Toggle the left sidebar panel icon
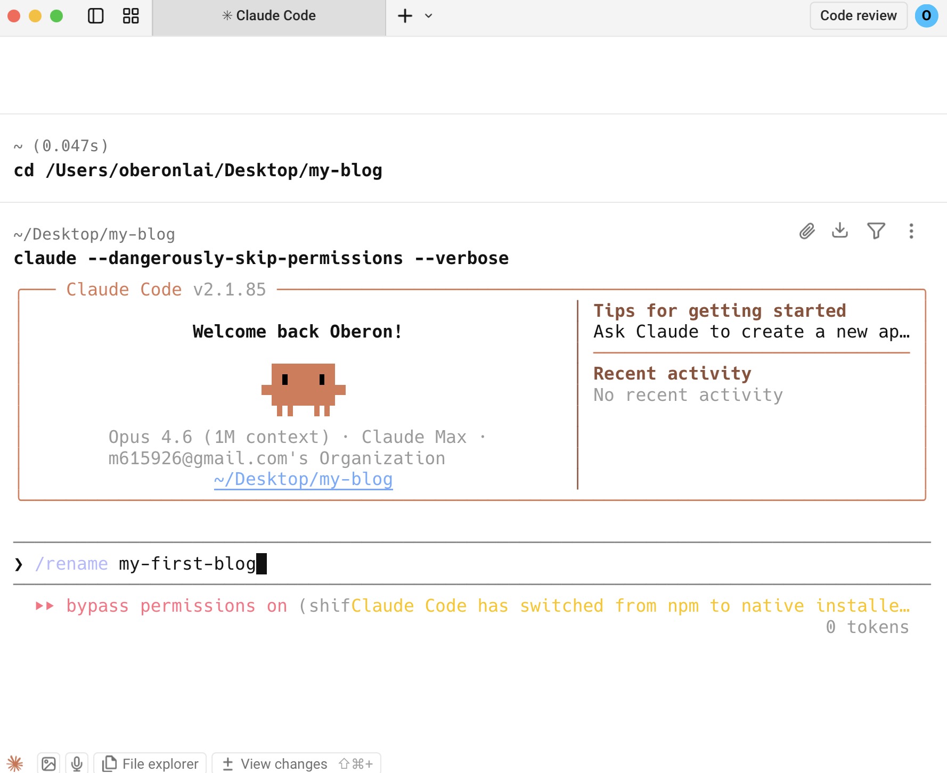This screenshot has height=773, width=947. (95, 16)
